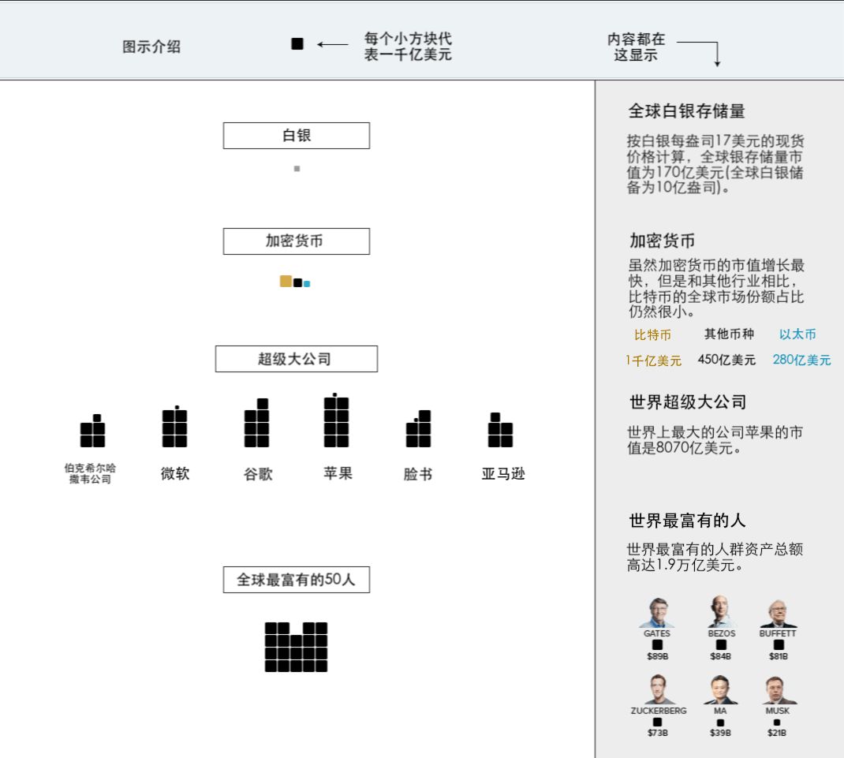Click the GATES portrait photo
Image resolution: width=844 pixels, height=758 pixels.
tap(657, 613)
